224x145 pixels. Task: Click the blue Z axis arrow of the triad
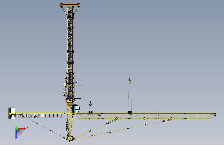click(16, 134)
